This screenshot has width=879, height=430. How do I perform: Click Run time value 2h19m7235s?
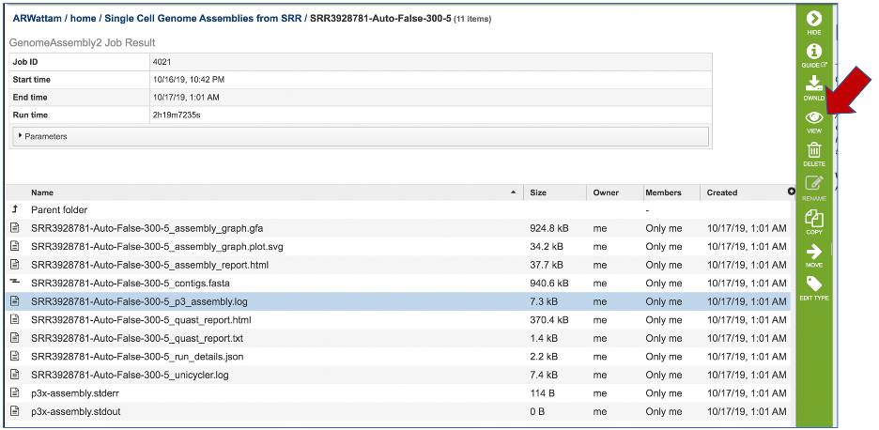click(176, 115)
